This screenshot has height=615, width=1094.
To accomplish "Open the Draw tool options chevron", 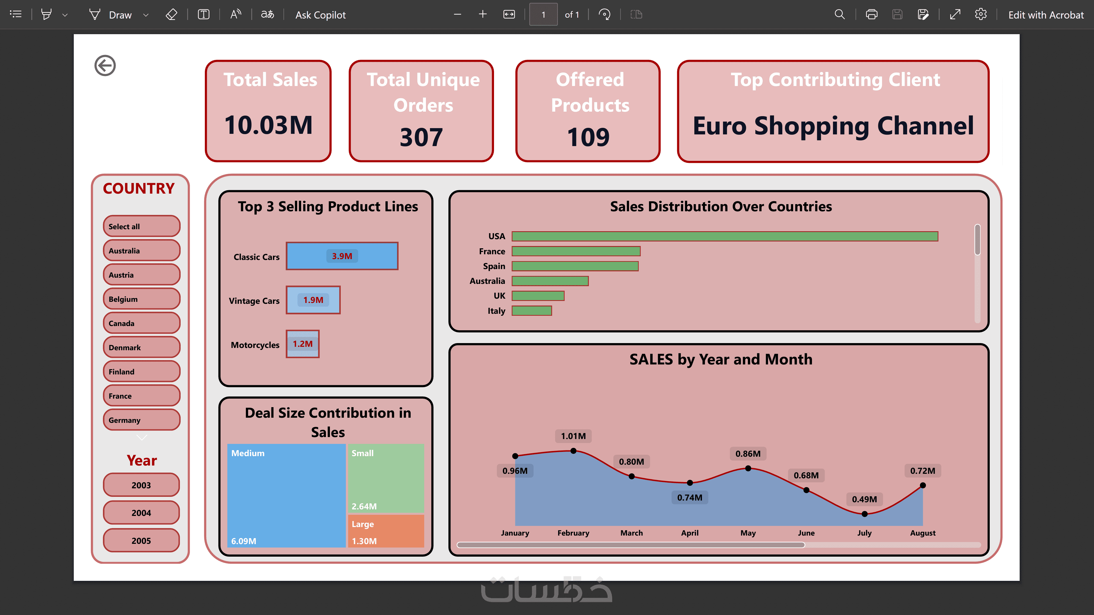I will point(146,15).
